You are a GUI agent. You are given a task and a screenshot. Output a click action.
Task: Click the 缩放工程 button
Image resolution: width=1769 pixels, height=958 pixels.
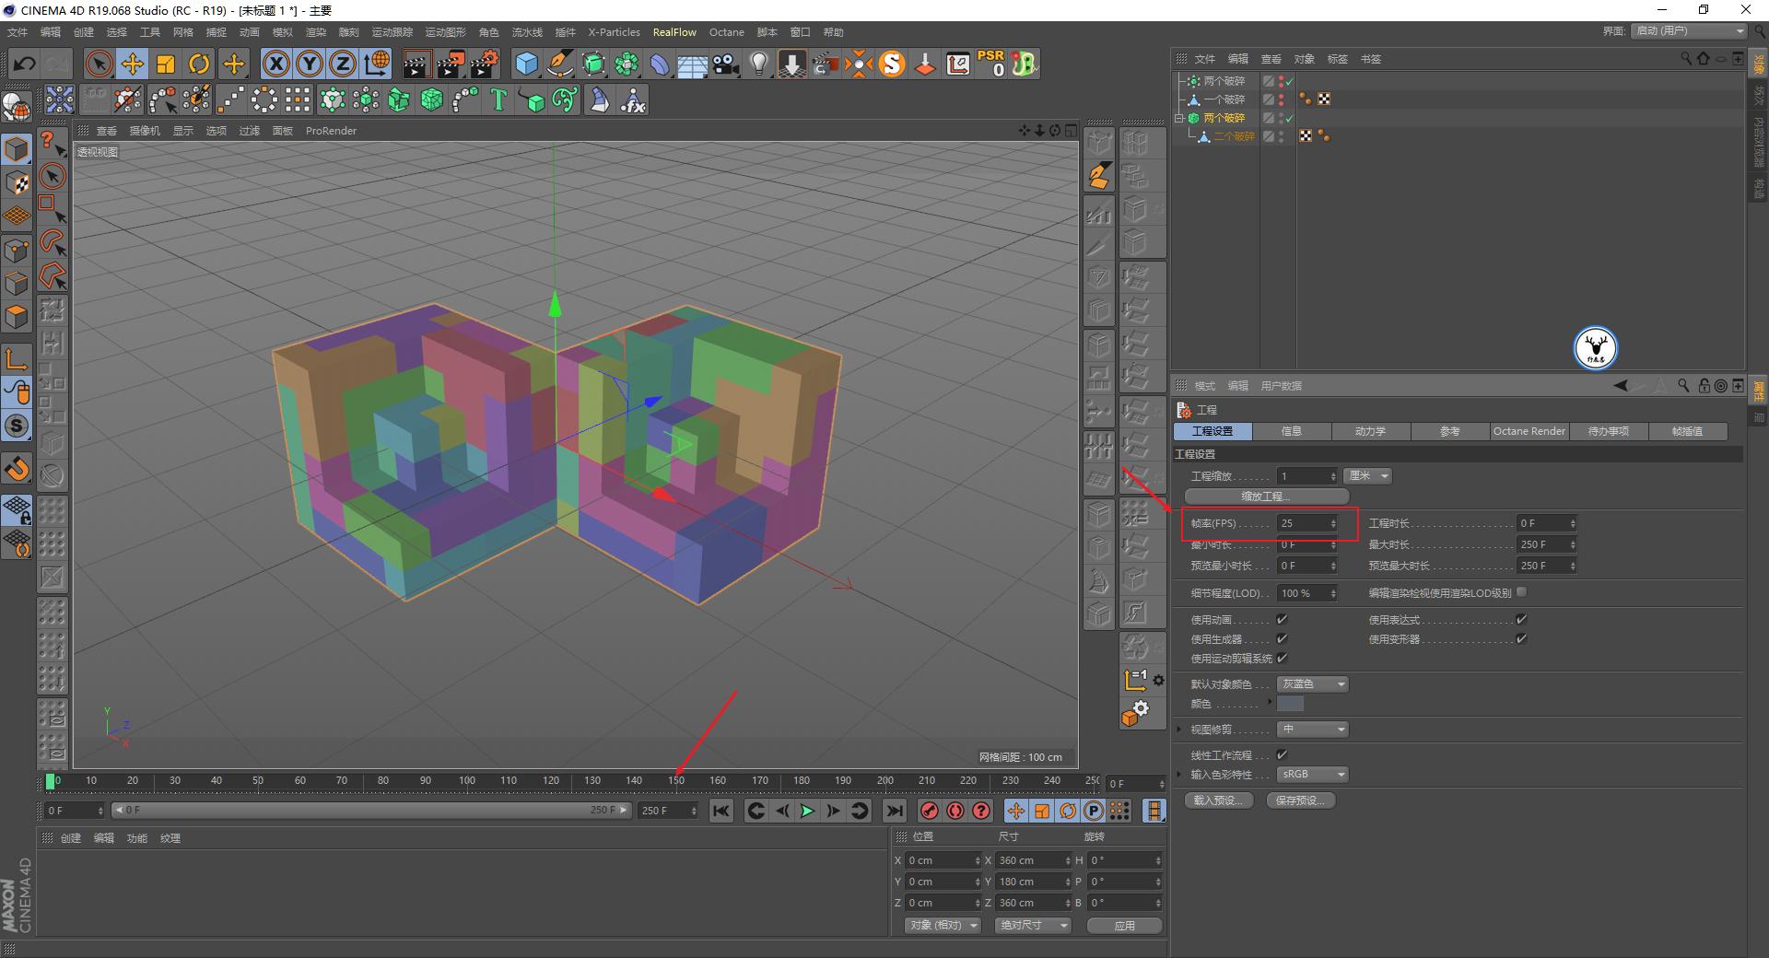[x=1267, y=496]
